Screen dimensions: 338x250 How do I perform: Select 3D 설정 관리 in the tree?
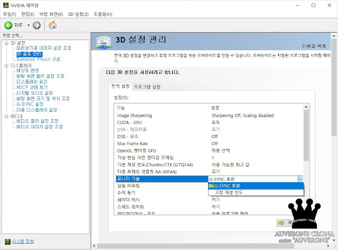pyautogui.click(x=30, y=54)
